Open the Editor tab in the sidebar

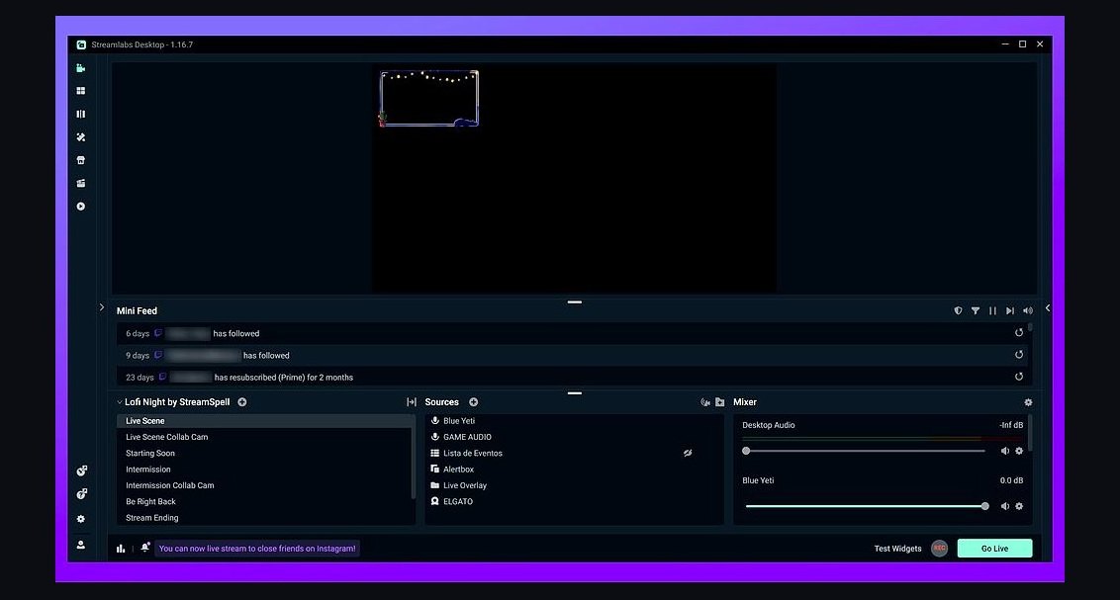coord(81,68)
